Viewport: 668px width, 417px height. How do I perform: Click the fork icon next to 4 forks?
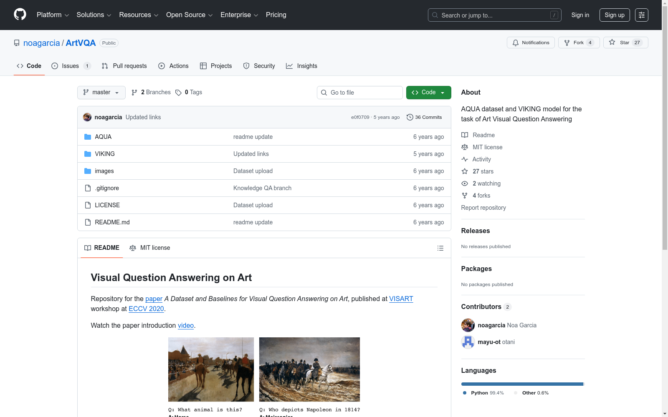pyautogui.click(x=465, y=196)
